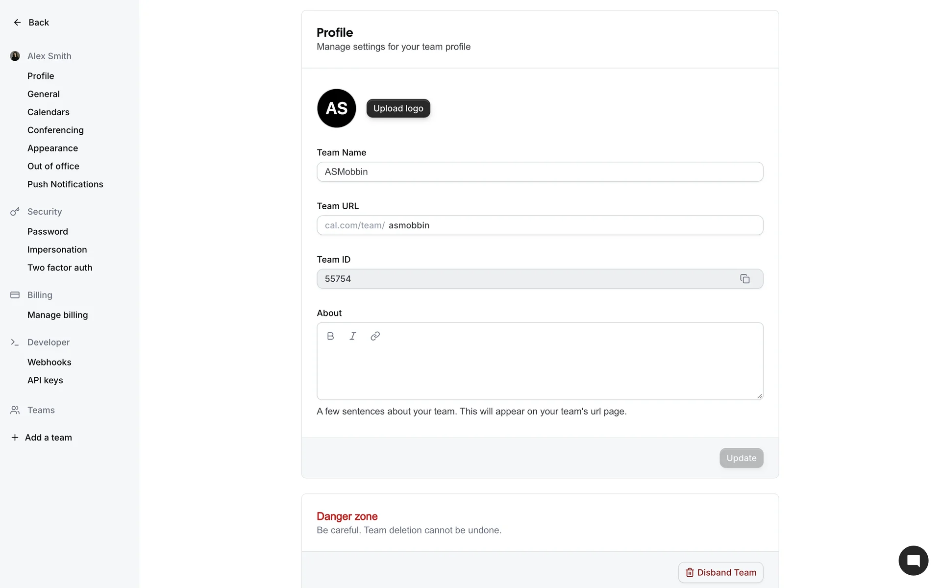The image size is (941, 588).
Task: Select Manage billing in sidebar
Action: 58,315
